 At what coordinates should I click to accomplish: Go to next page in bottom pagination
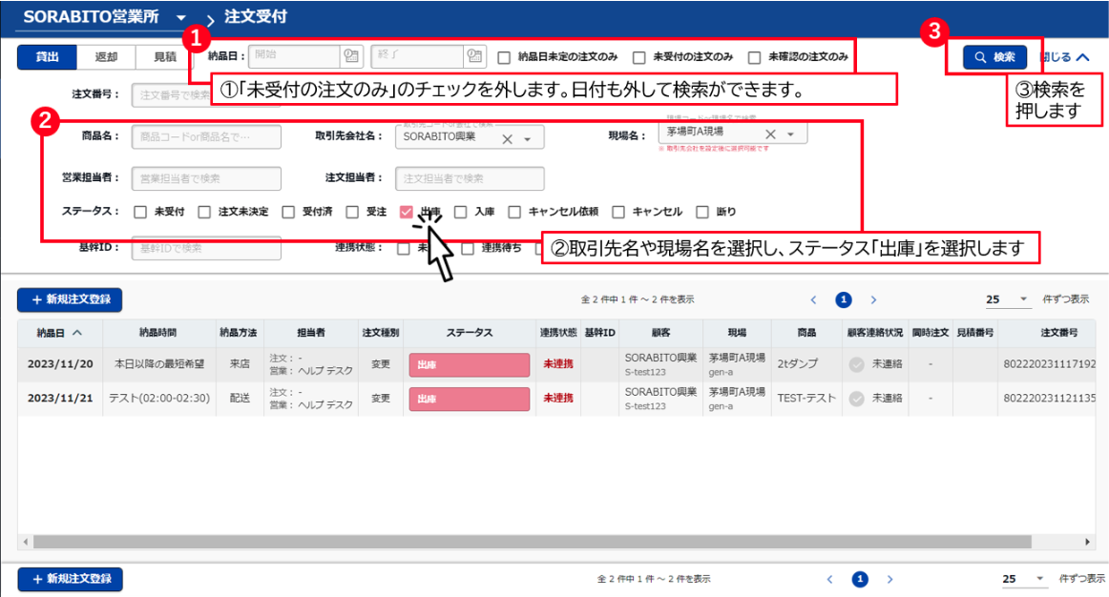(889, 579)
